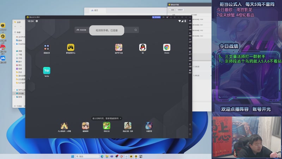Open the 斗破苍穹 game in the dock
282x159 pixels.
149,126
